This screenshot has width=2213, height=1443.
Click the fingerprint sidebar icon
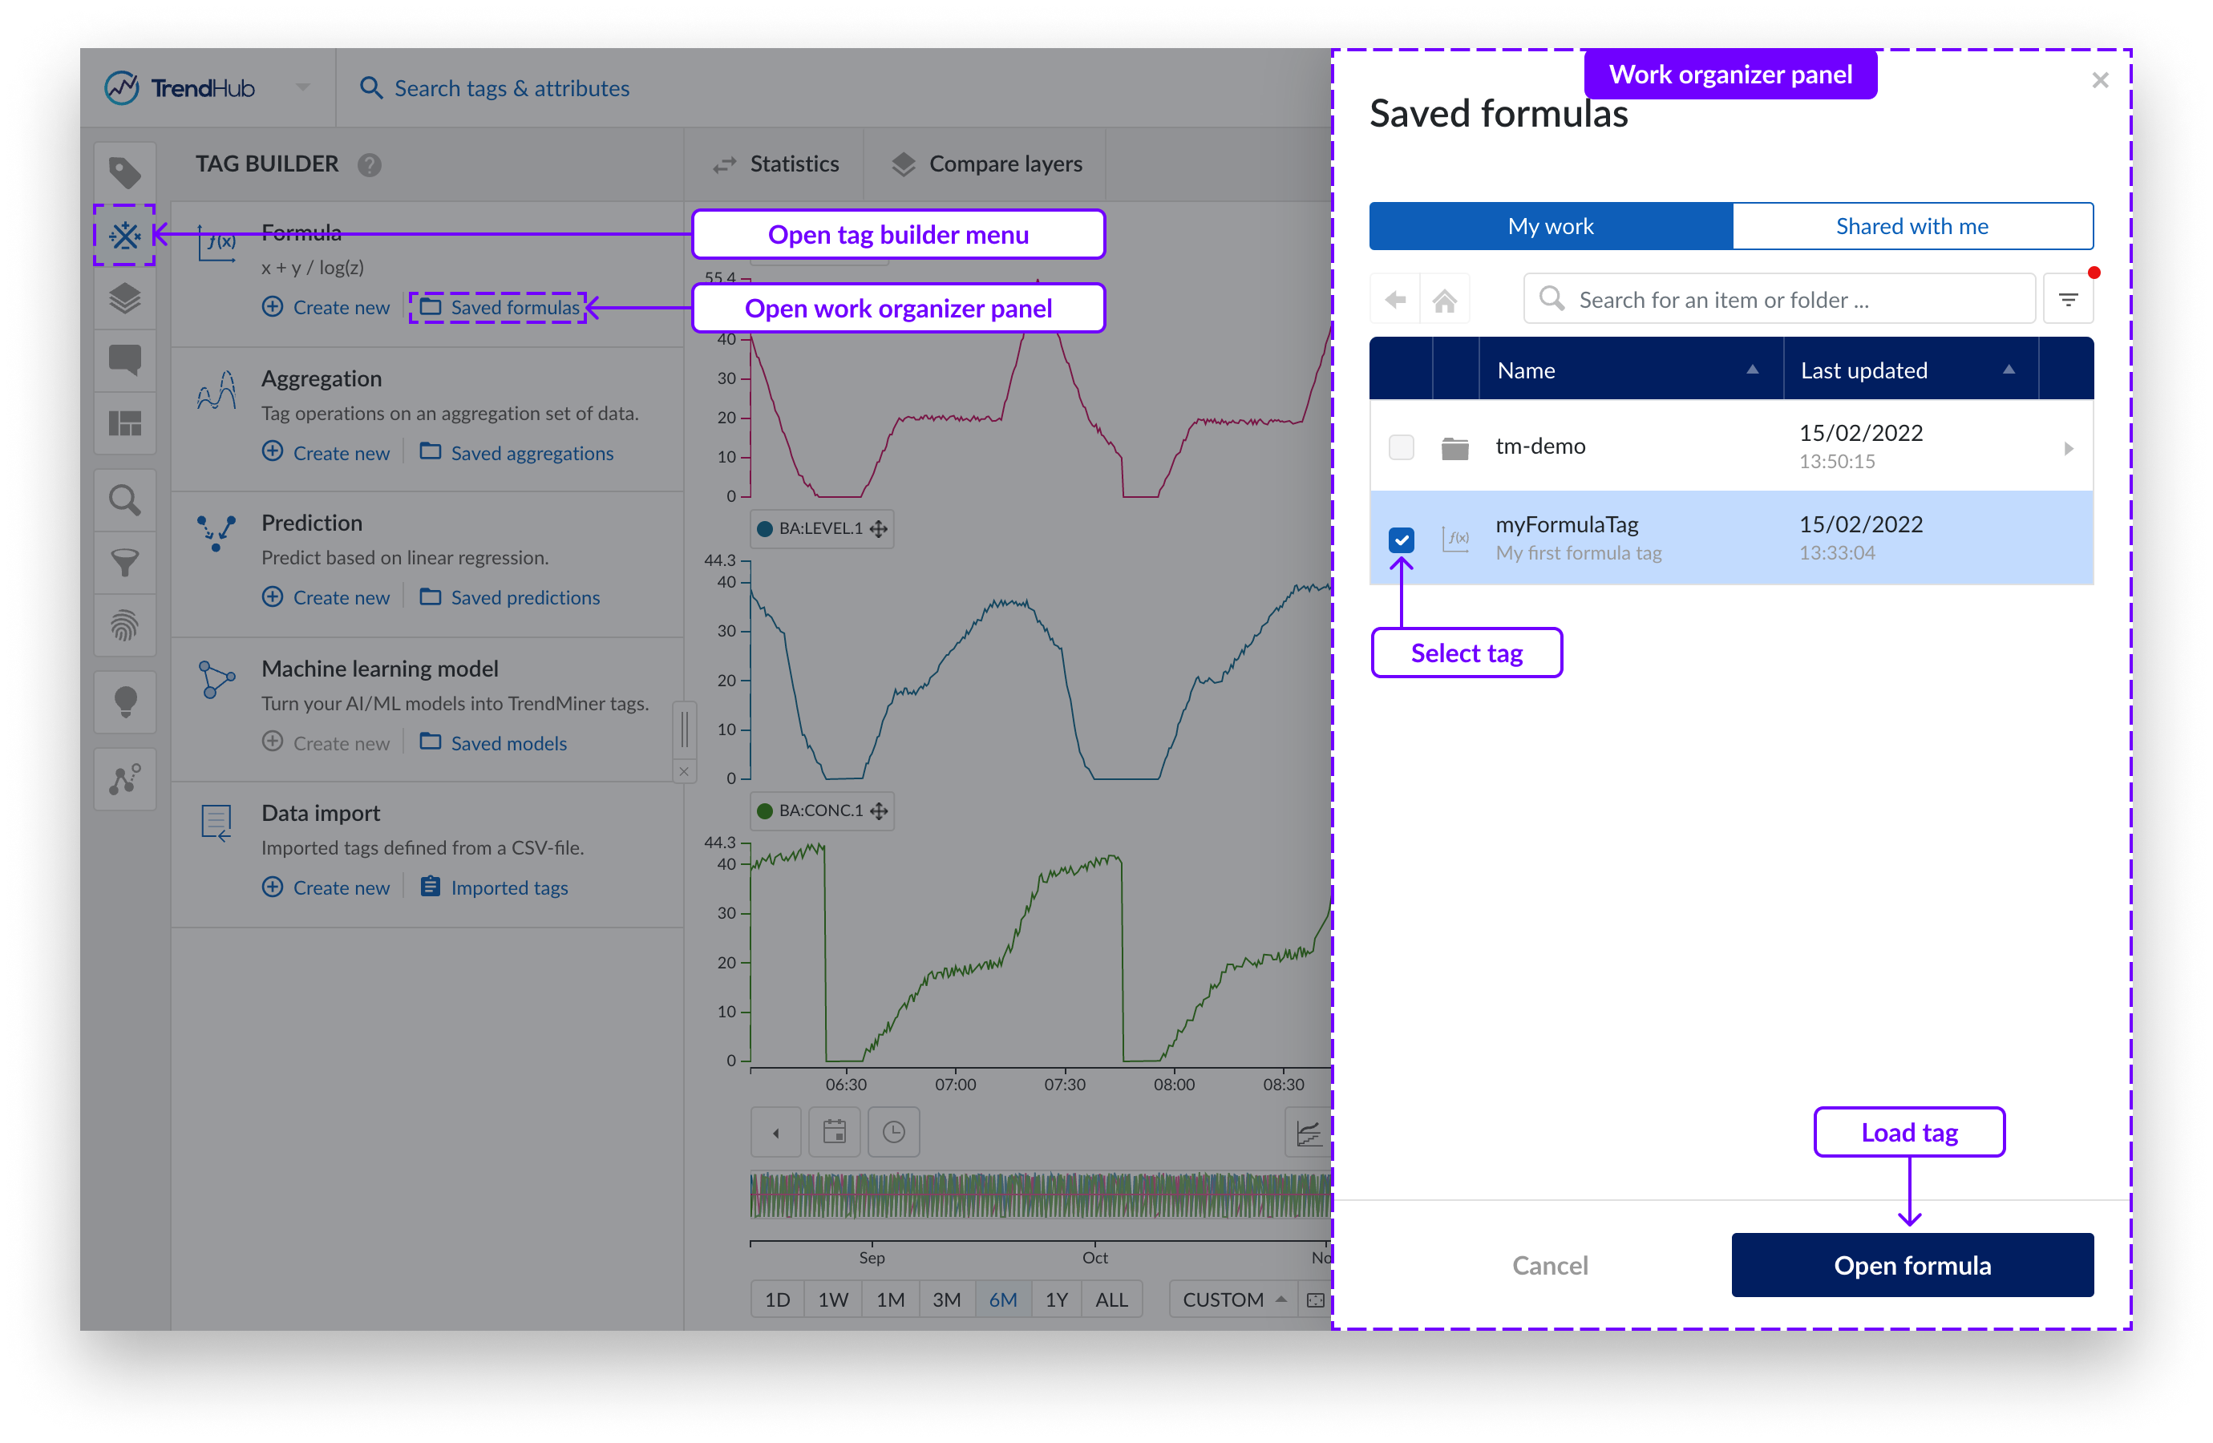pyautogui.click(x=124, y=626)
